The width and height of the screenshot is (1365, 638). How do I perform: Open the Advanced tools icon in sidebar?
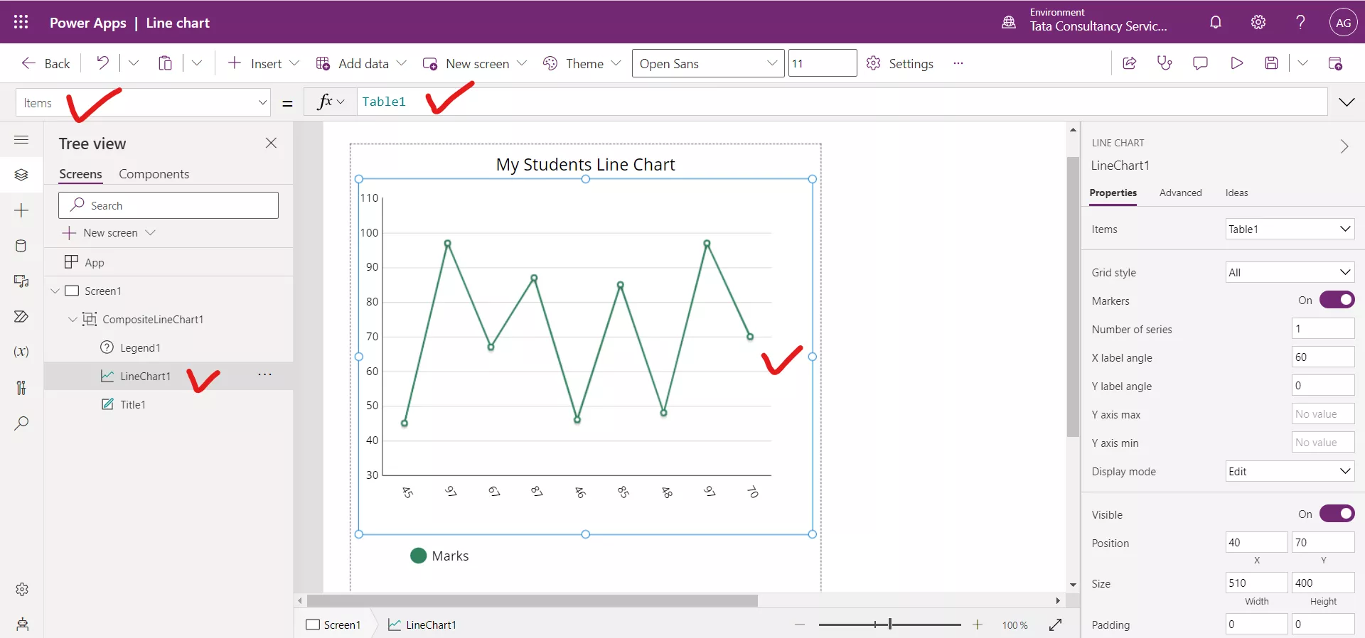point(21,387)
